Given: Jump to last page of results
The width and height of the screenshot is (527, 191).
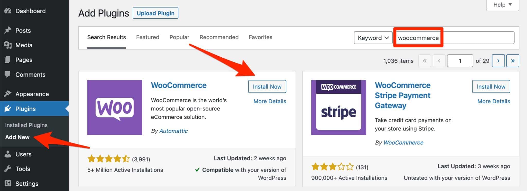Looking at the screenshot, I should click(x=513, y=61).
